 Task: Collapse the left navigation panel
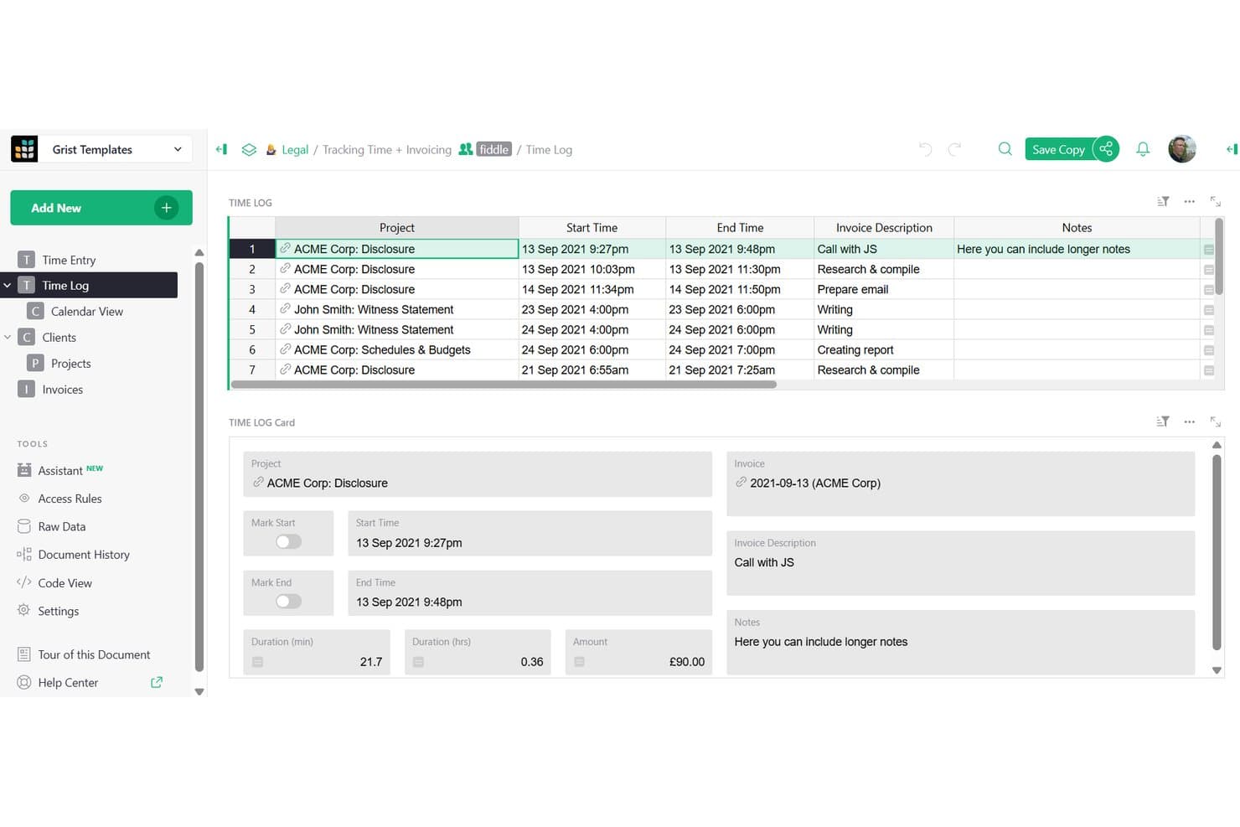(221, 149)
